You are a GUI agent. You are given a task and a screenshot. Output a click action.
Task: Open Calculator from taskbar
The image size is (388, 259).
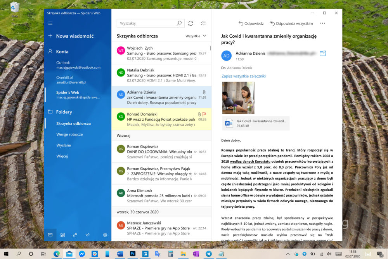(170, 254)
